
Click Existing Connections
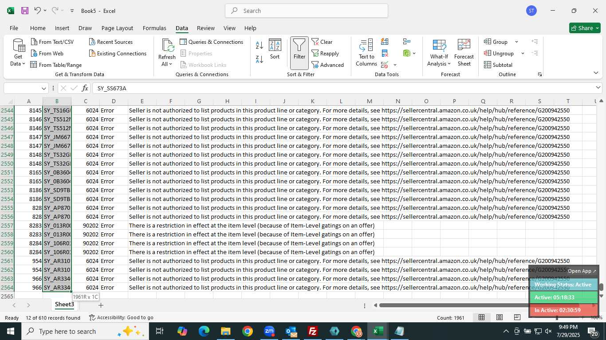pyautogui.click(x=118, y=53)
